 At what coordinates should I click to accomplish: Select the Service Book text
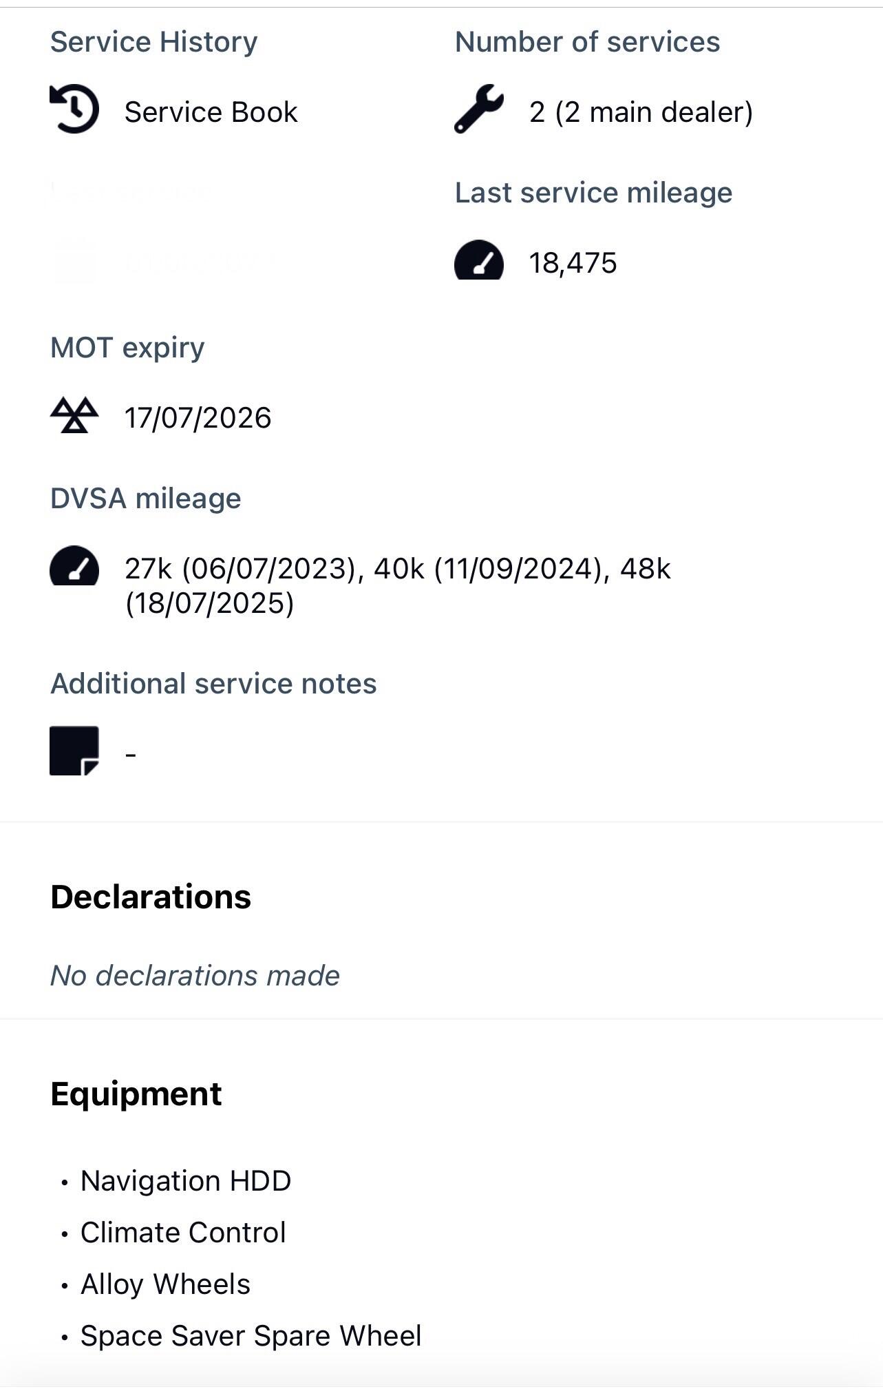pos(211,112)
